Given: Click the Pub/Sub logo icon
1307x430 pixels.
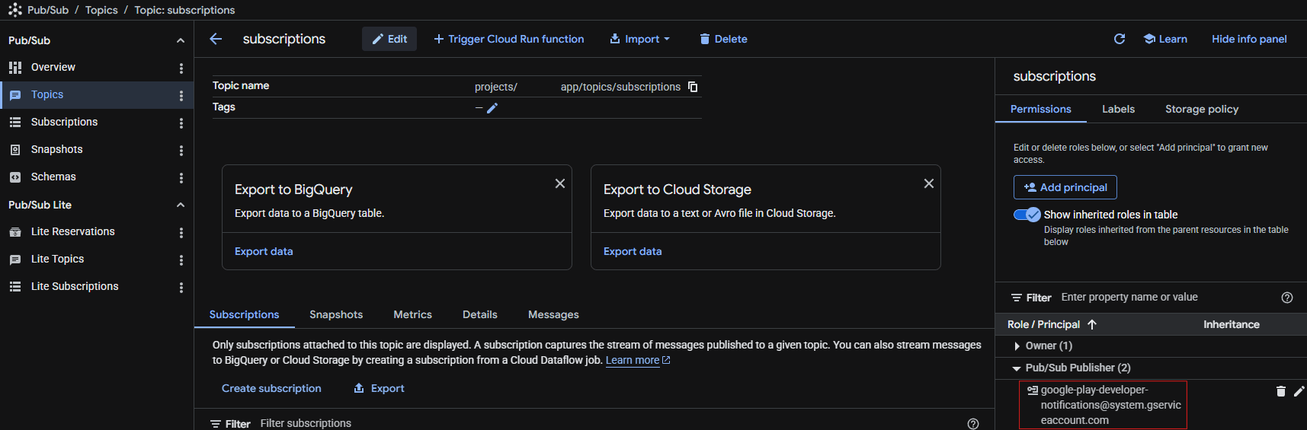Looking at the screenshot, I should [14, 10].
